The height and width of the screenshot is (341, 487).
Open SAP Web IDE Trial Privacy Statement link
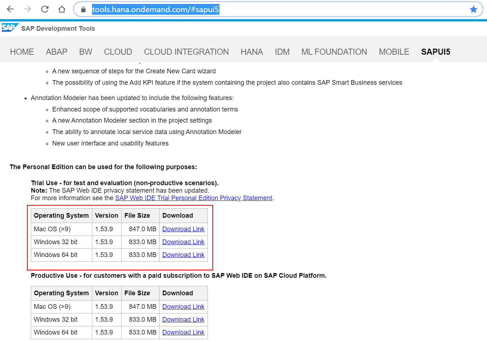pyautogui.click(x=194, y=198)
